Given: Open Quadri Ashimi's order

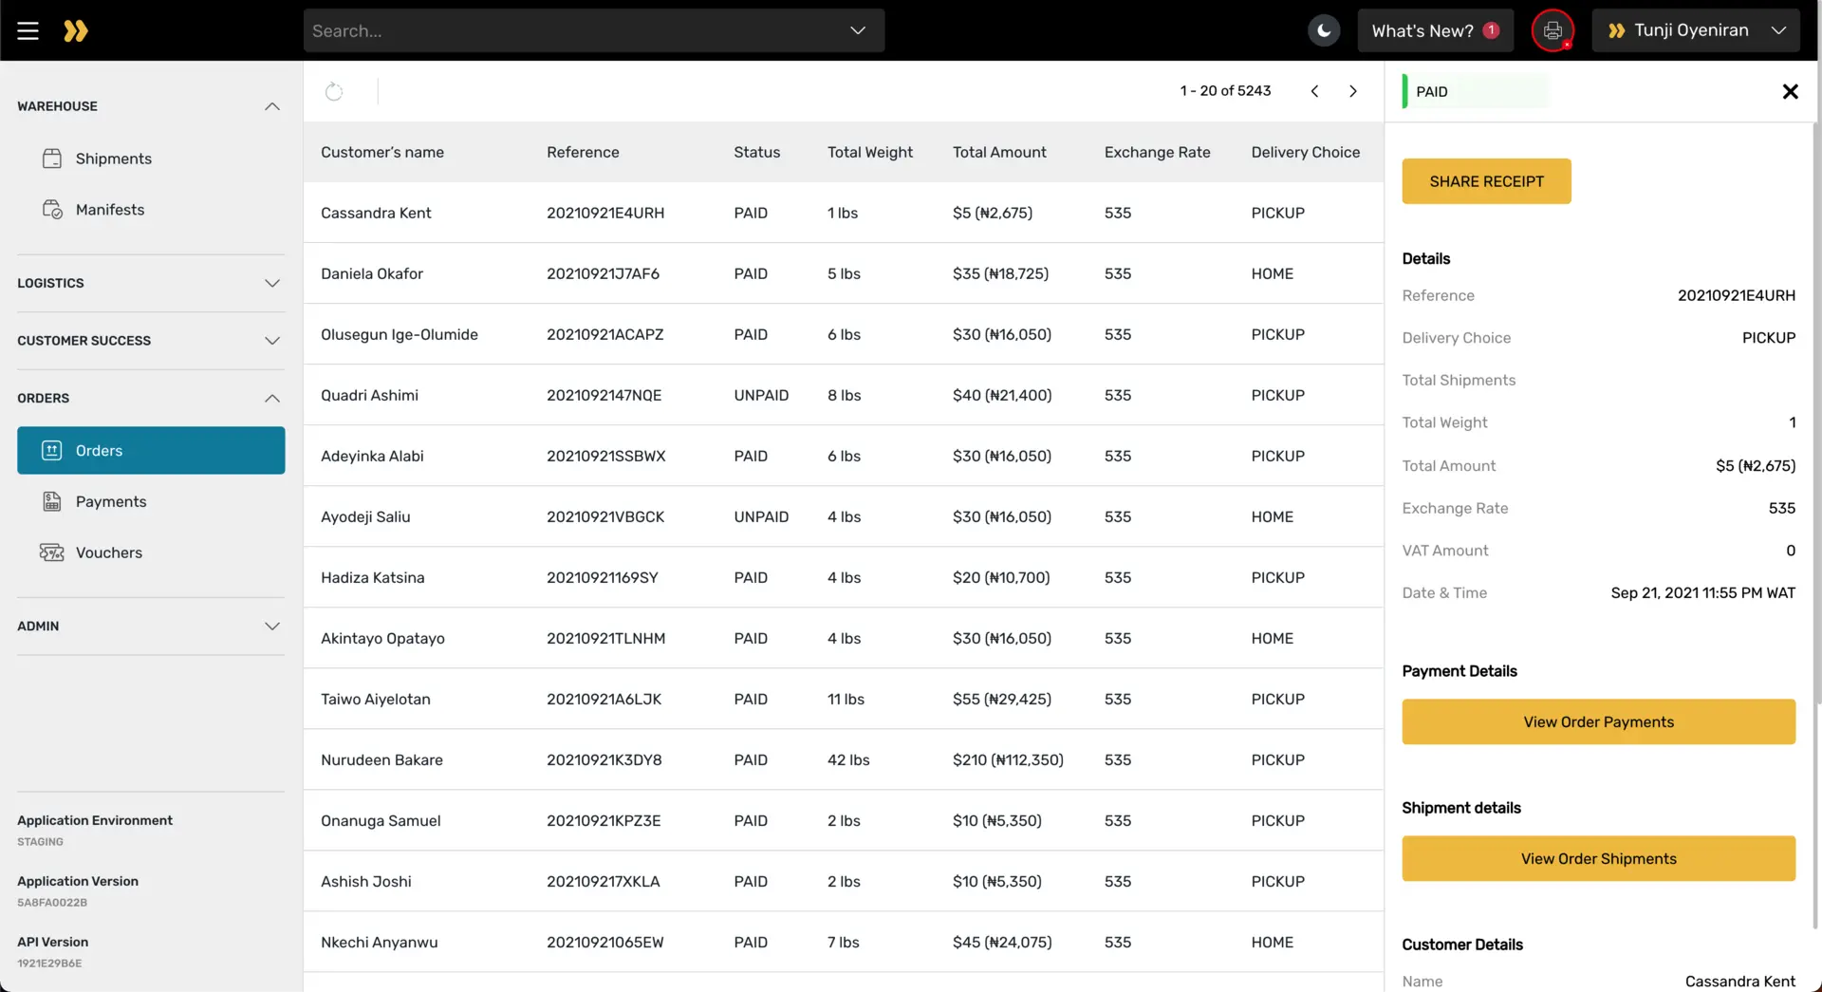Looking at the screenshot, I should point(844,395).
